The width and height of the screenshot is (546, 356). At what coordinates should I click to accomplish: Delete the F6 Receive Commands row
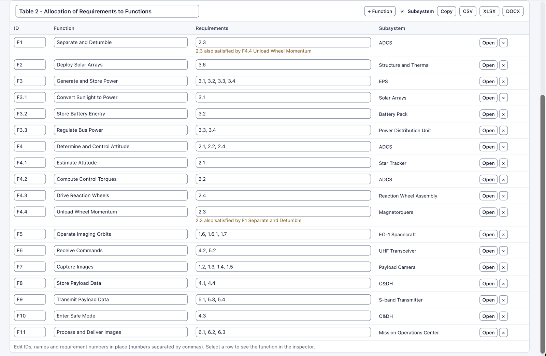(503, 251)
